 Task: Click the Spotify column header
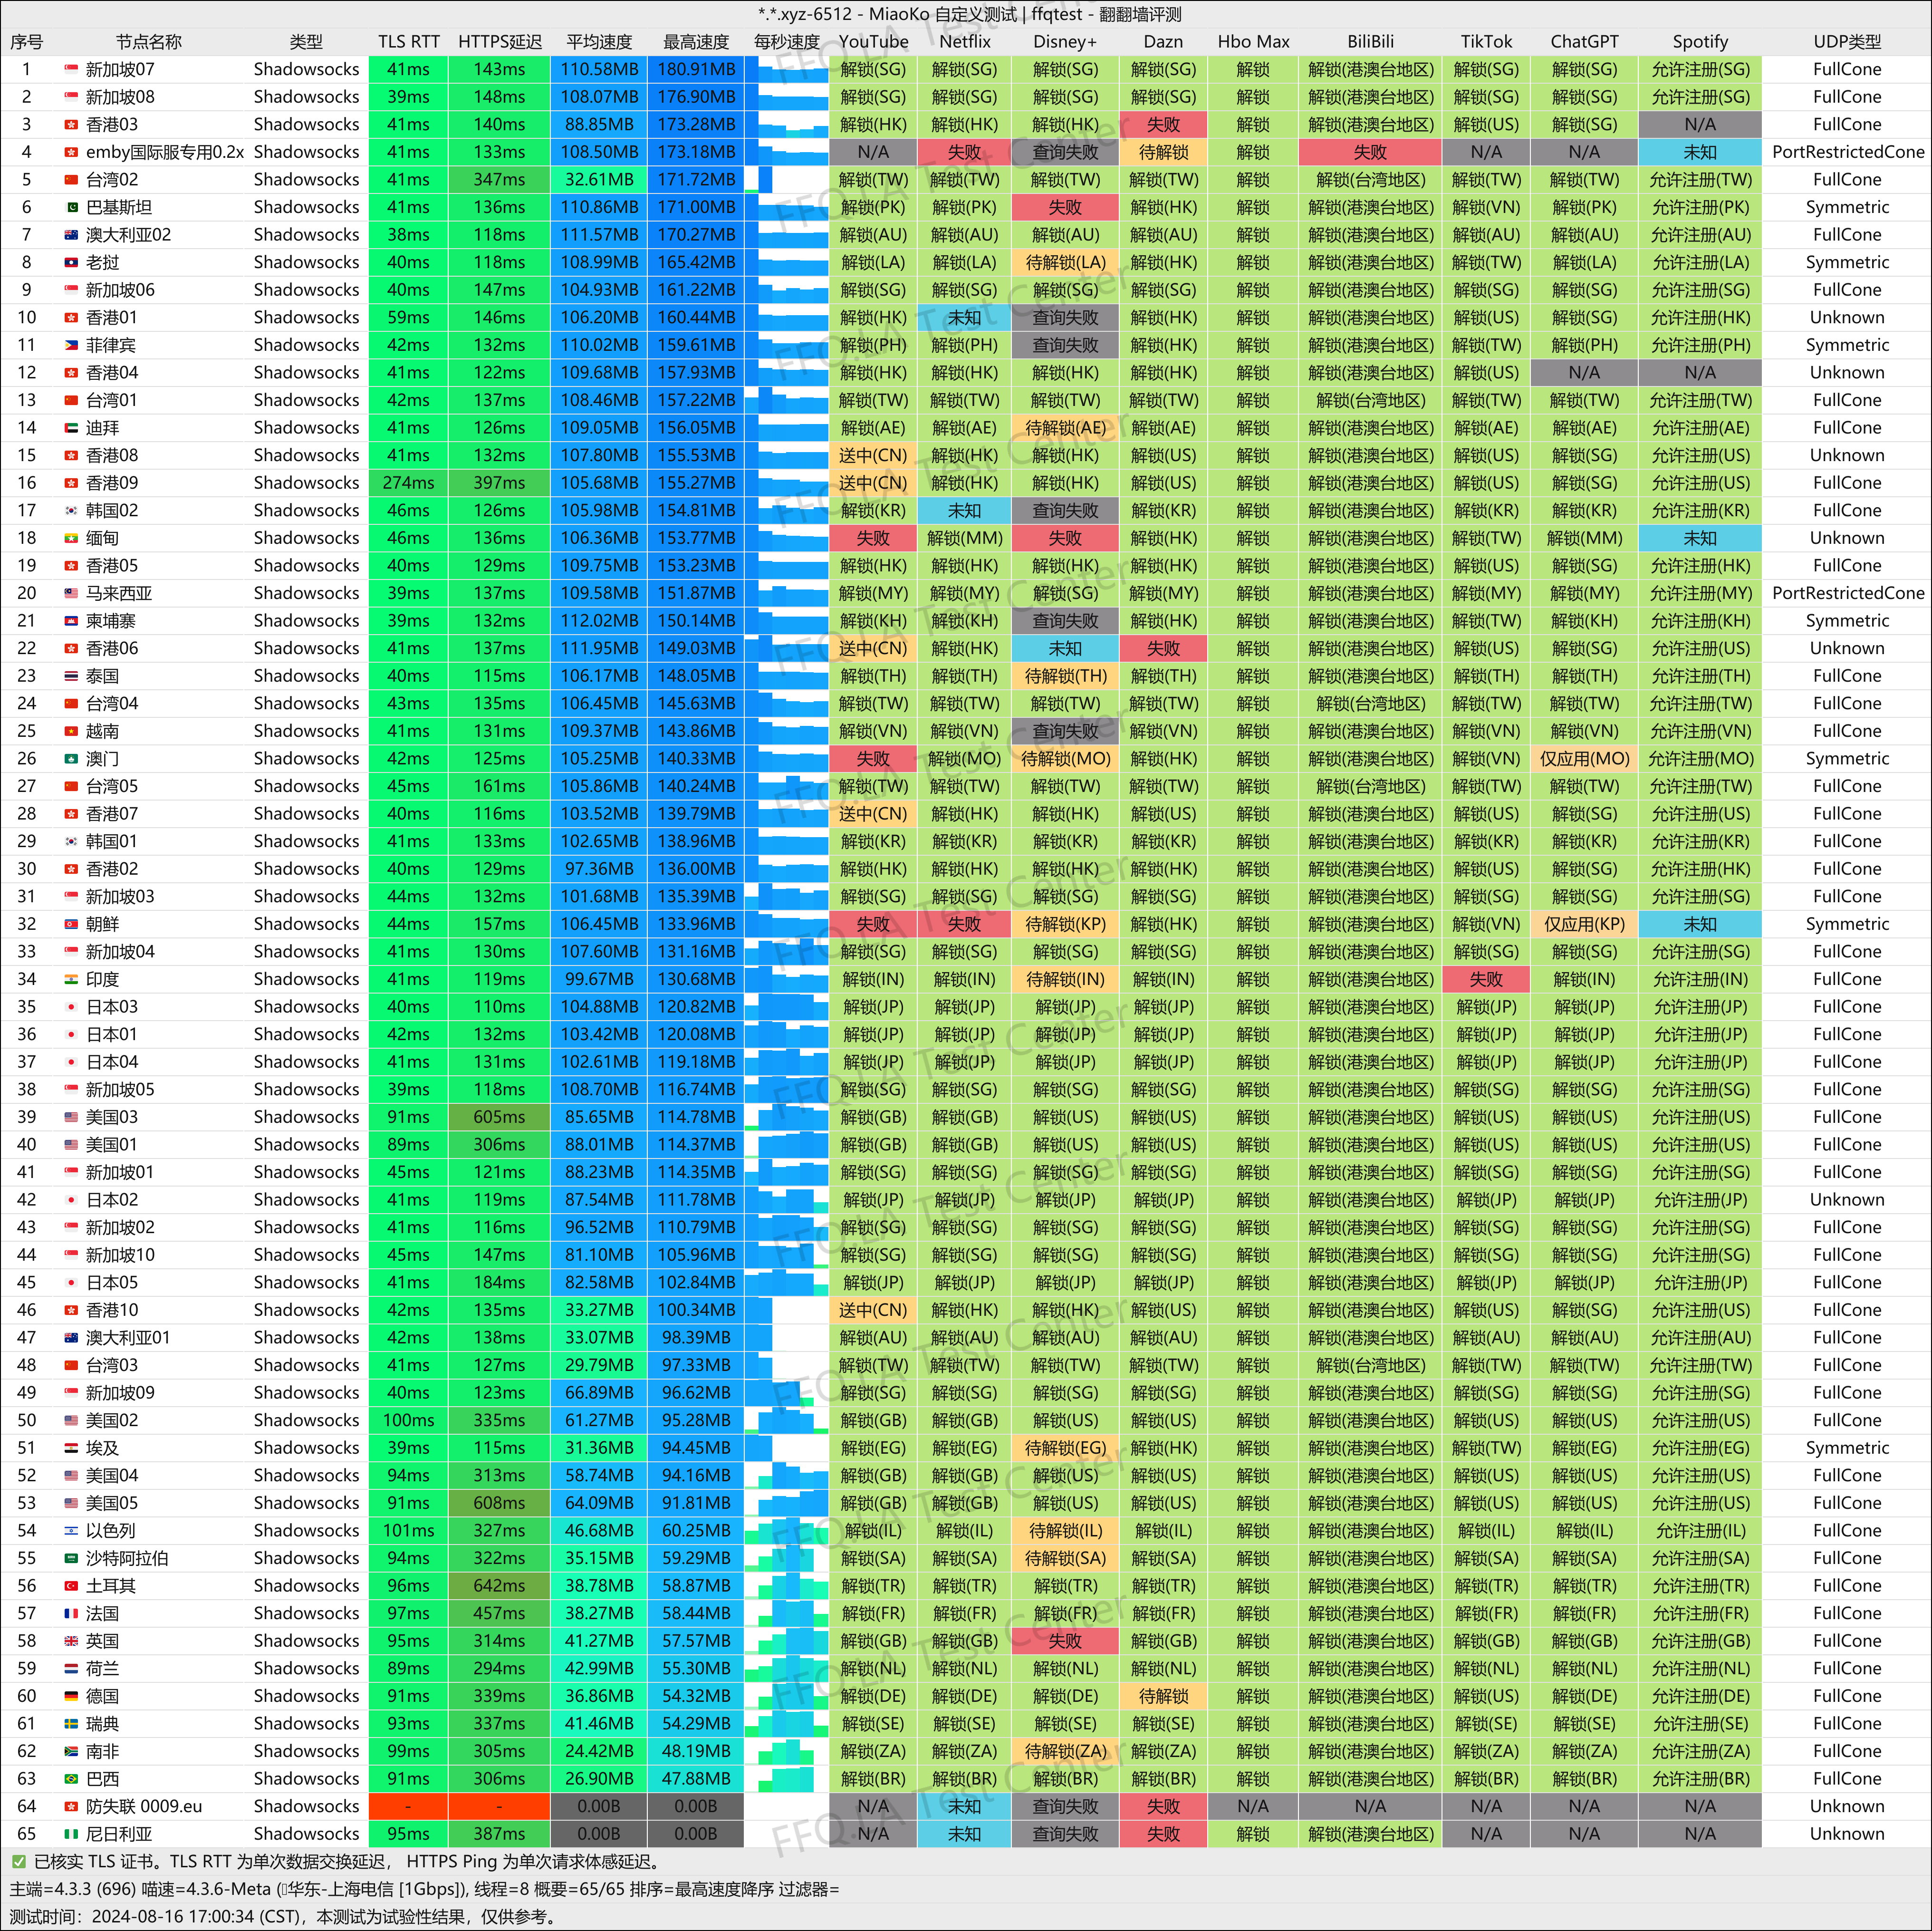coord(1700,42)
